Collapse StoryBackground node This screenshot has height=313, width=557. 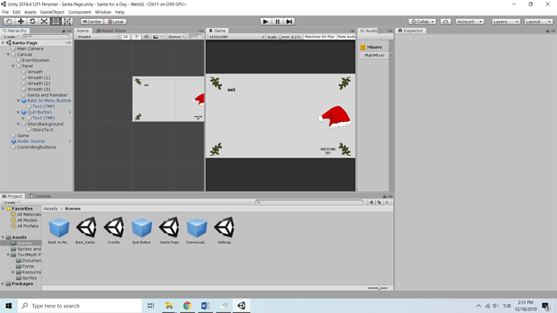[18, 124]
